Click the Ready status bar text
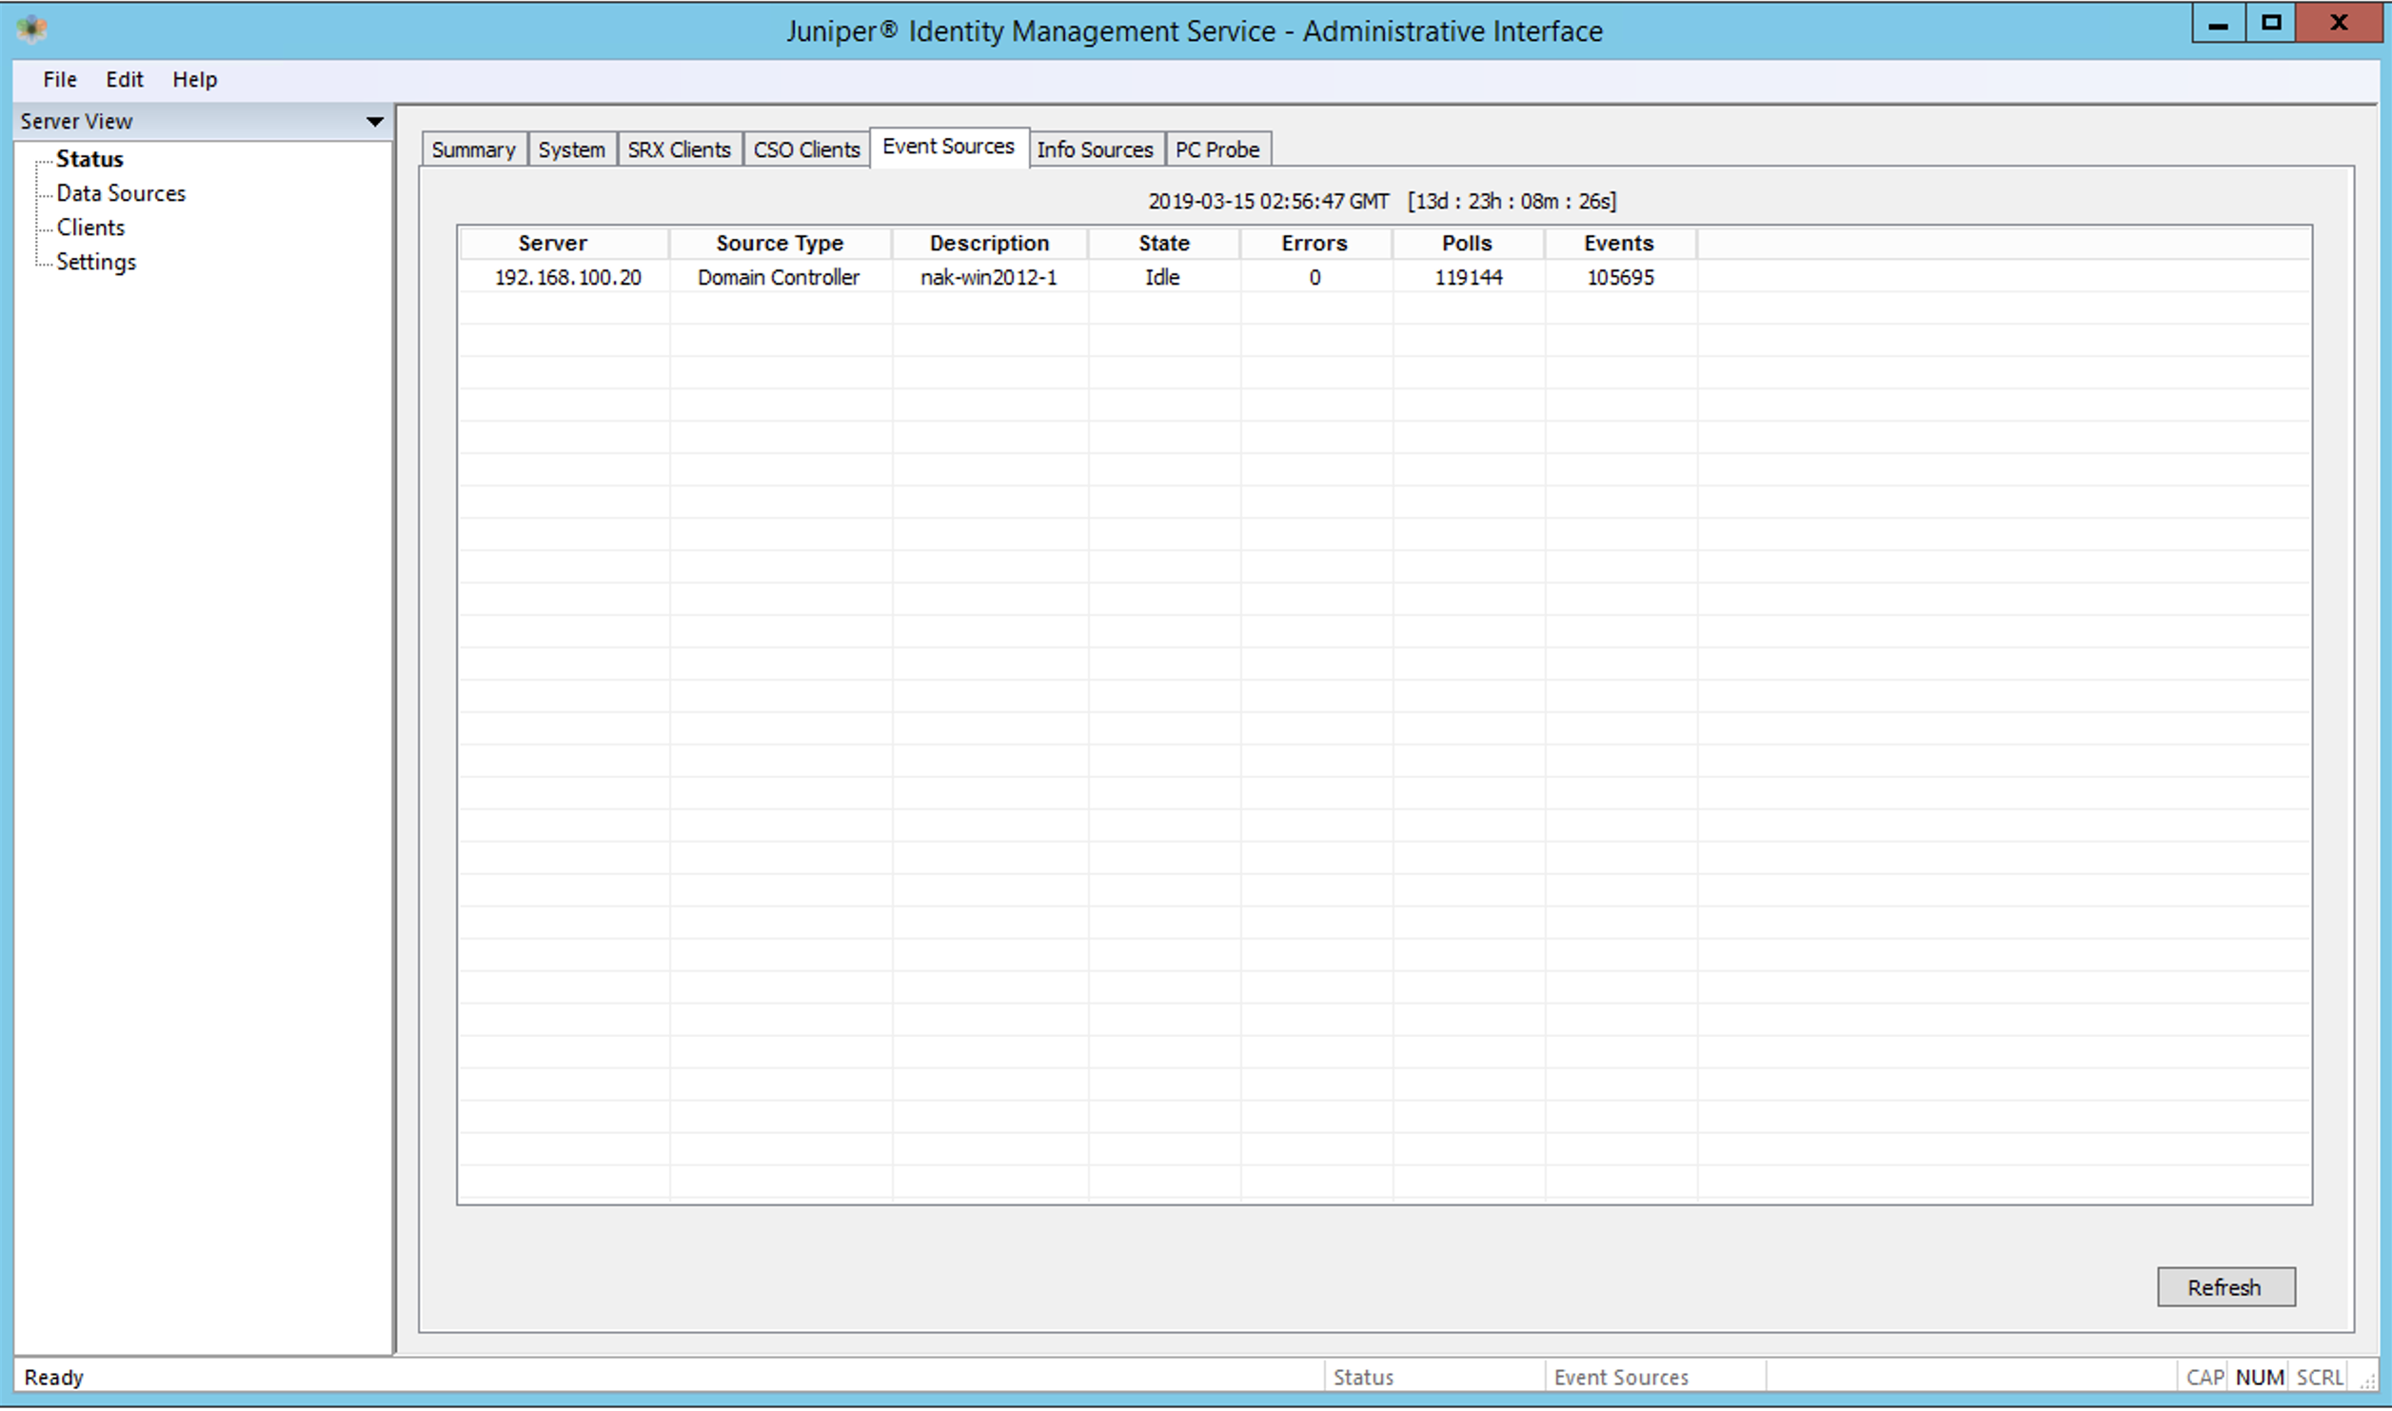Screen dimensions: 2392x1411 pos(54,1378)
